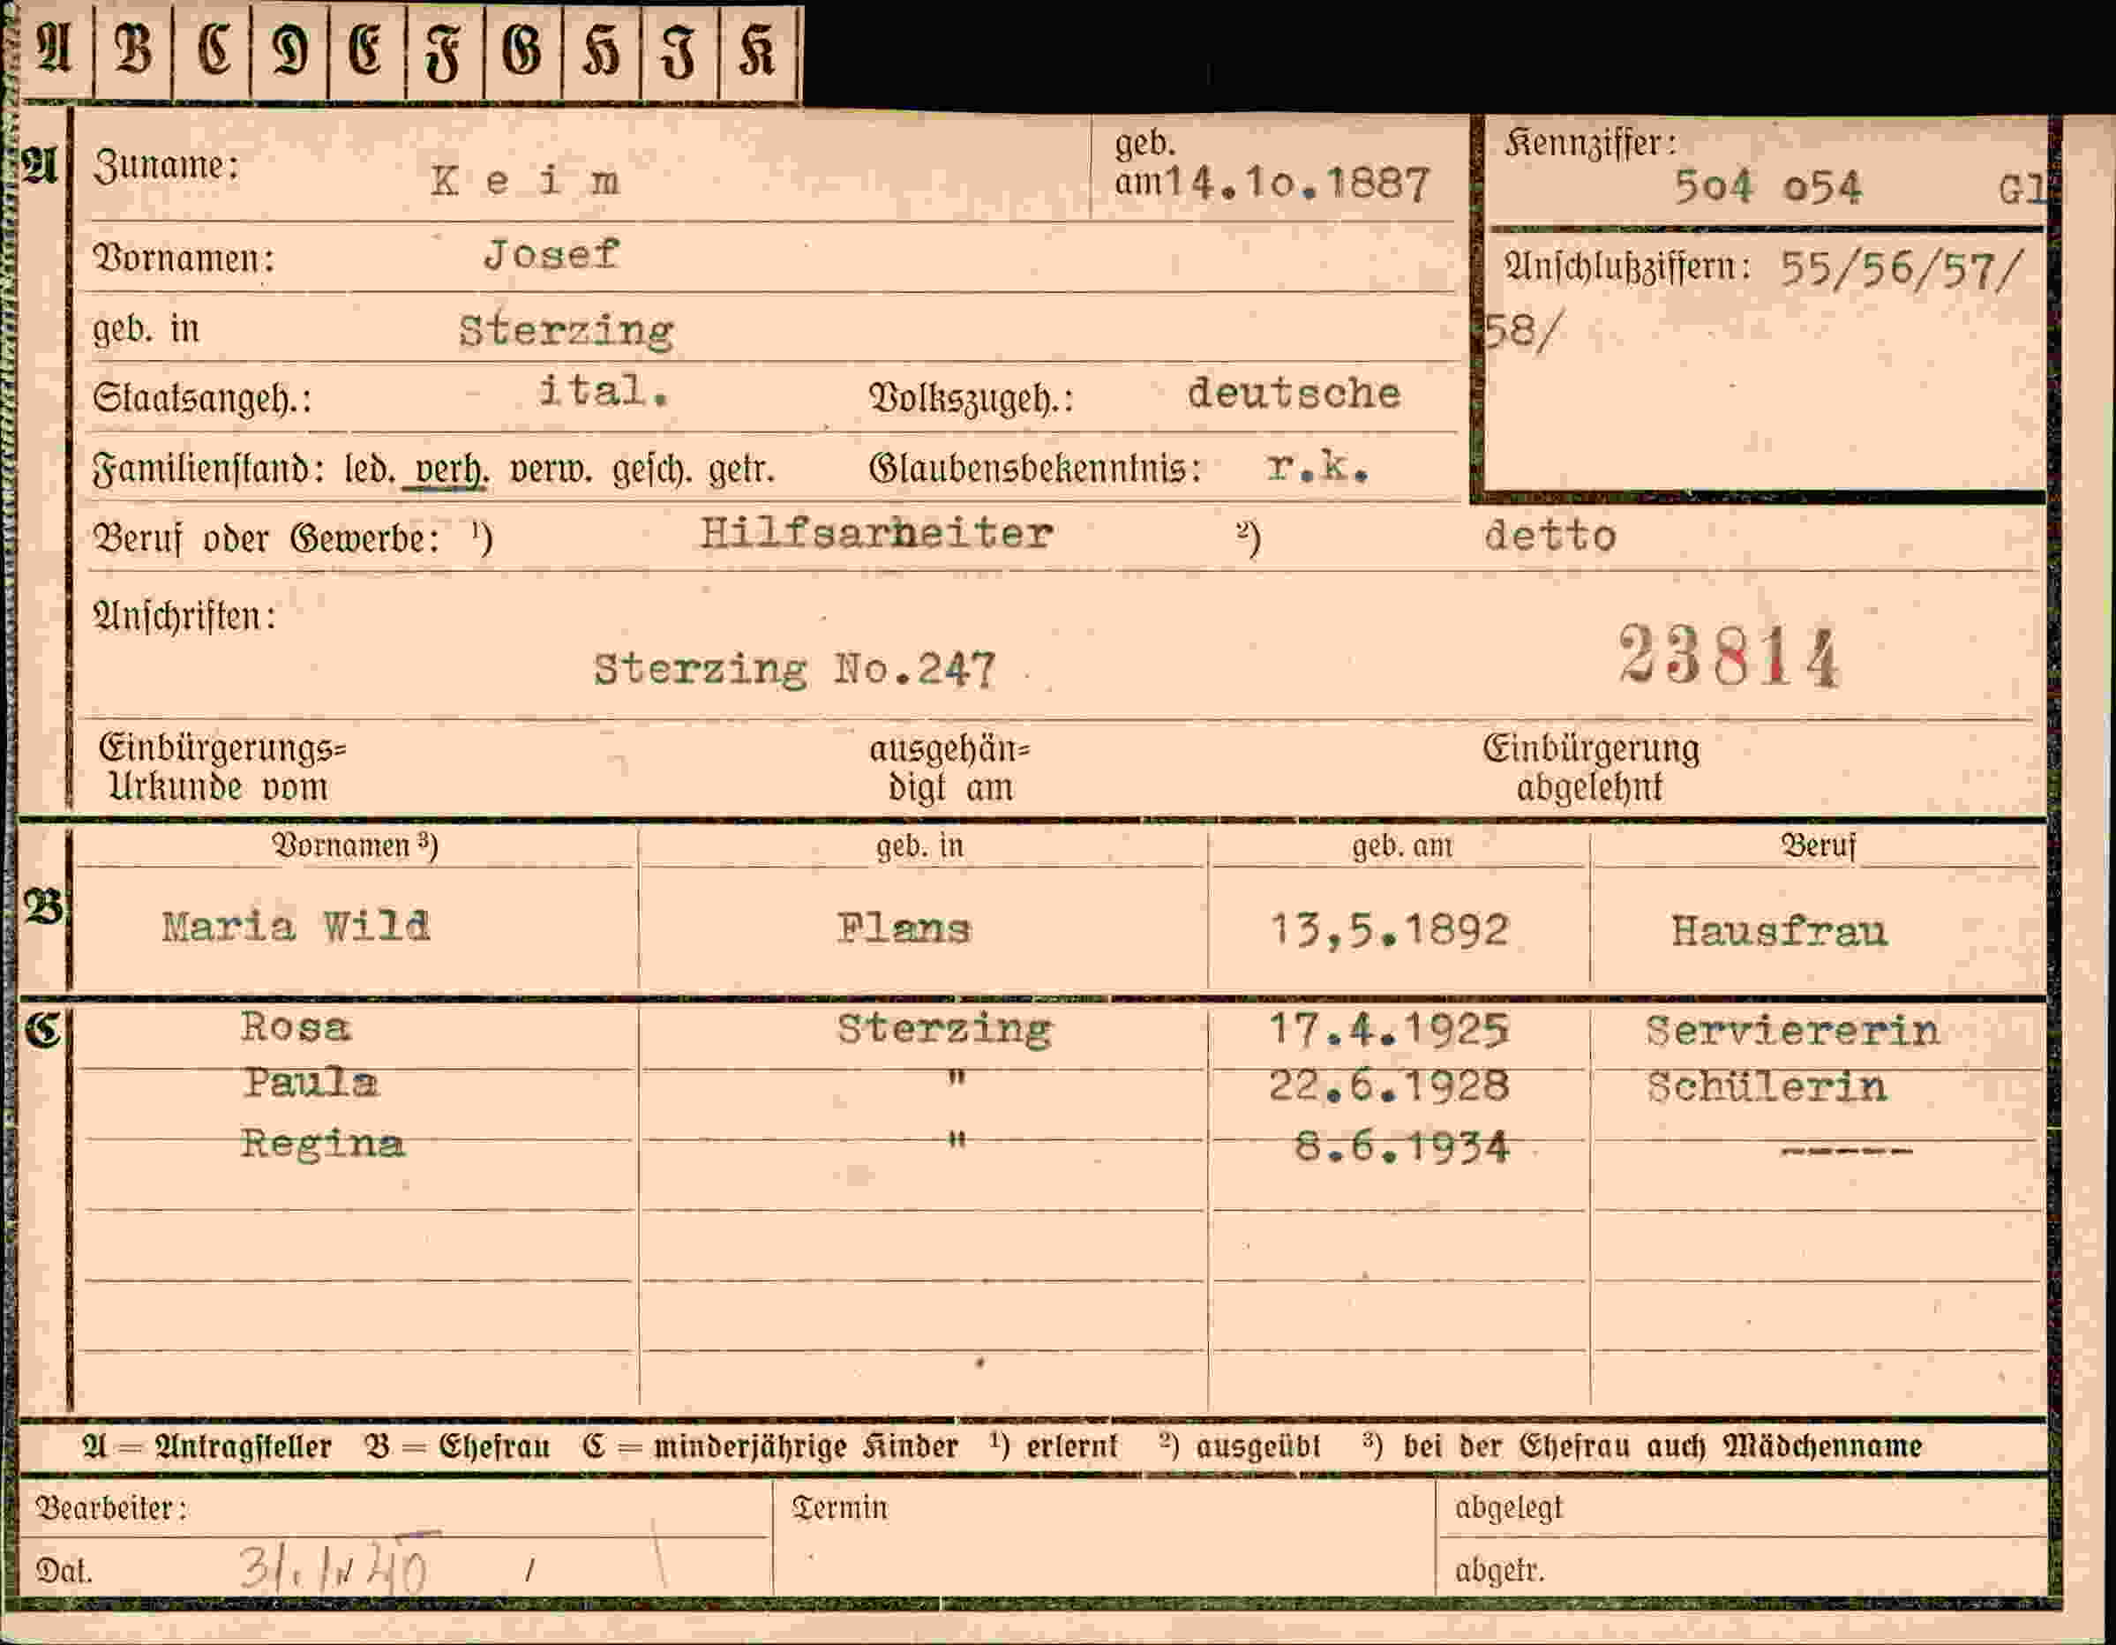Click the legend text "A = Antragsteller"
The image size is (2116, 1645).
207,1446
